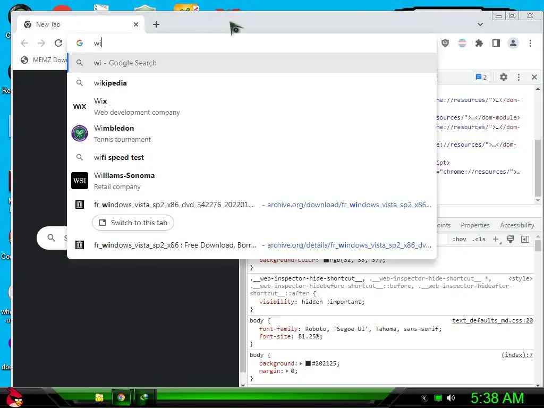Open the profile avatar menu
Image resolution: width=544 pixels, height=408 pixels.
(x=513, y=43)
